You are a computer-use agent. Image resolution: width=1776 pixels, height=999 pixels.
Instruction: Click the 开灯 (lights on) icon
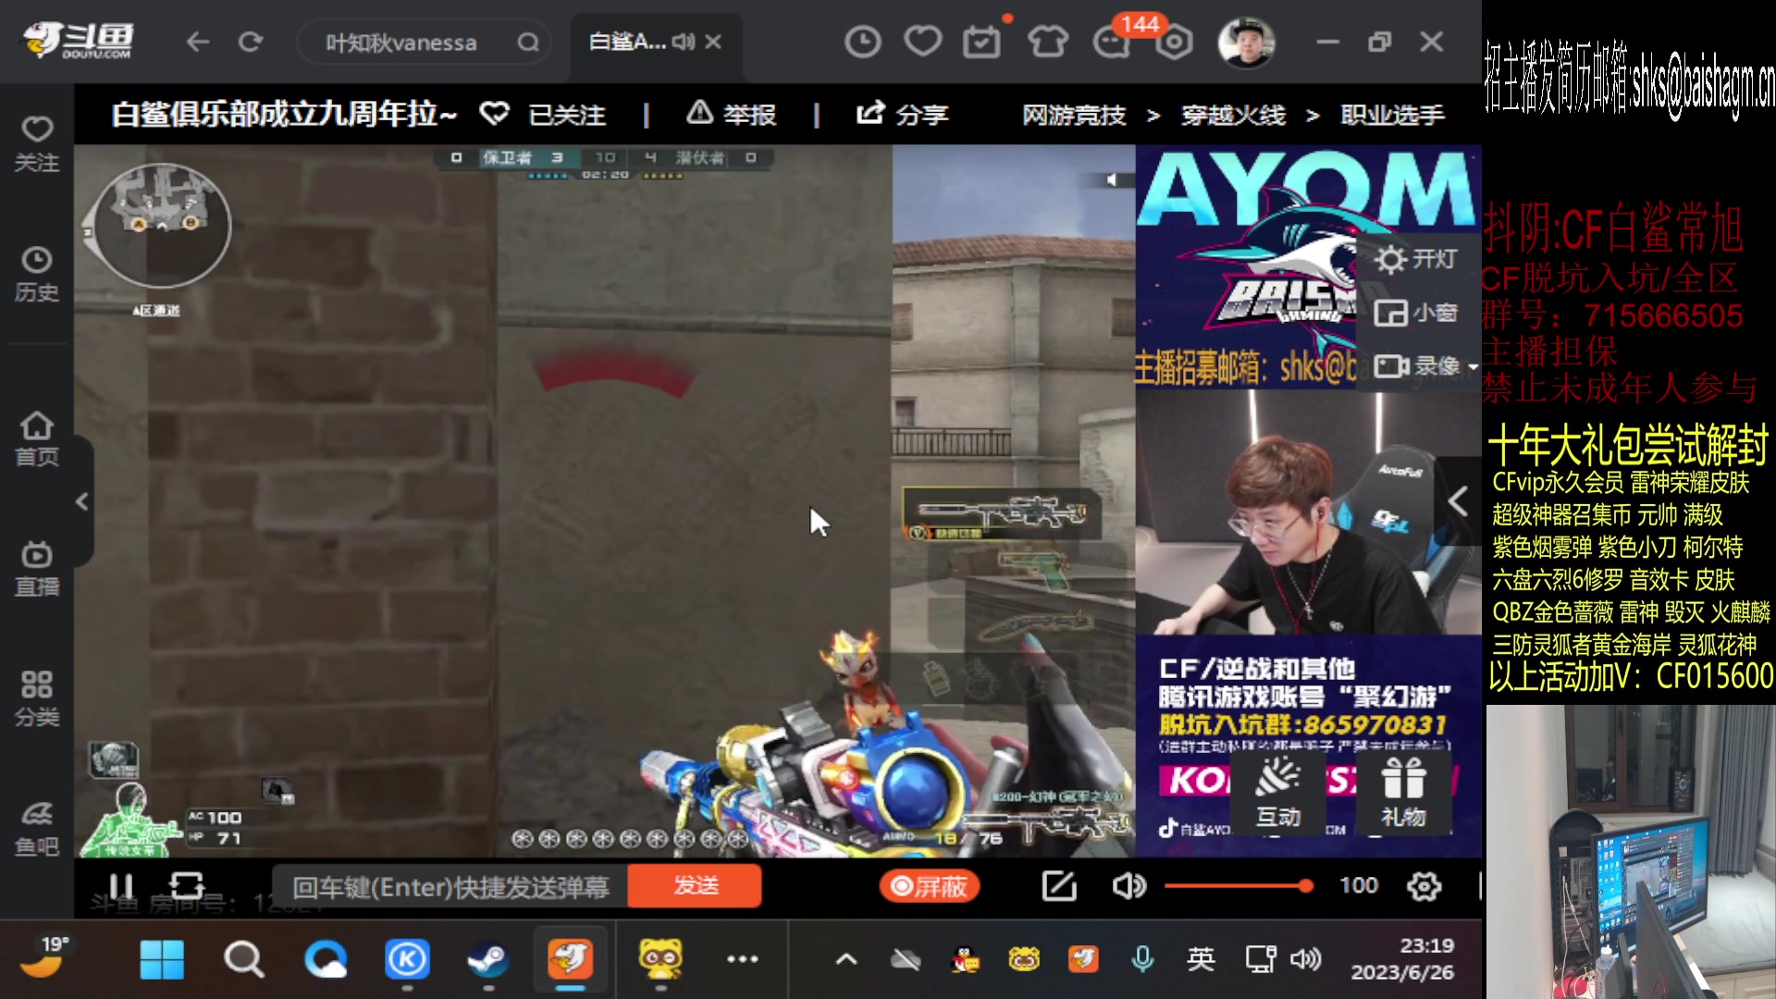pos(1391,259)
